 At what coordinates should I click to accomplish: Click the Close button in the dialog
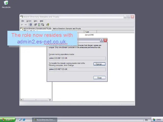[x=100, y=78]
